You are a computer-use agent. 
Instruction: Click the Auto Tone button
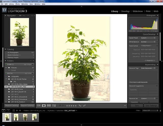[x=146, y=46]
